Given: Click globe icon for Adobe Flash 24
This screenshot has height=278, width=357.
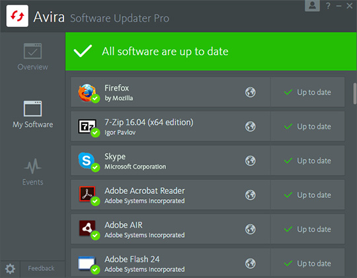Looking at the screenshot, I should point(250,263).
